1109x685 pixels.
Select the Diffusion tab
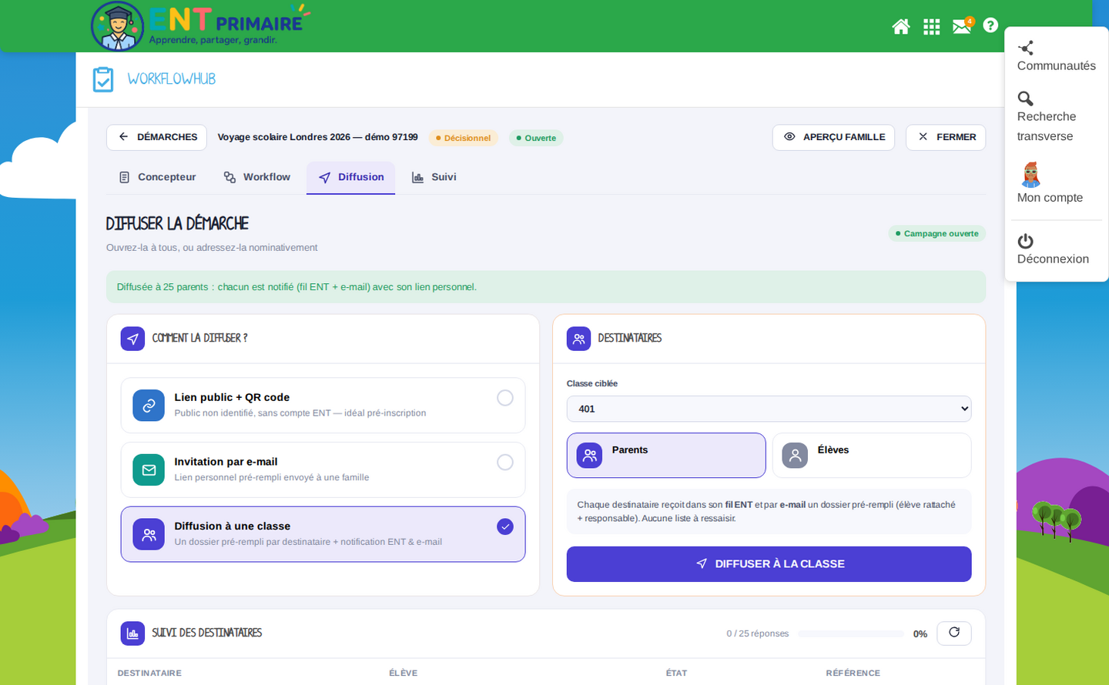point(351,177)
